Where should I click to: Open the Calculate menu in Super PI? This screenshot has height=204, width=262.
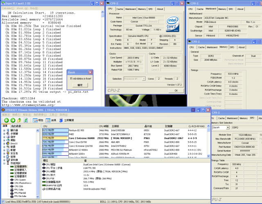[x=8, y=8]
